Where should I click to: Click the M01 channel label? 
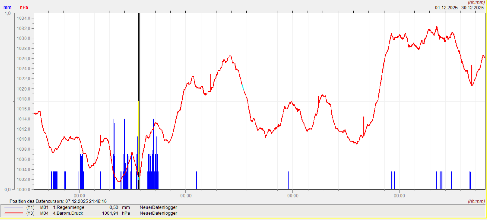click(44, 207)
